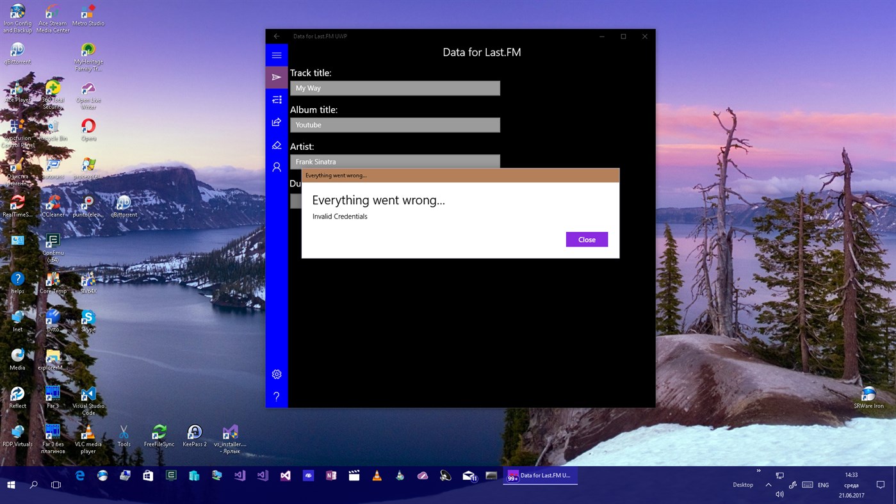Click the Track title field with My Way
The height and width of the screenshot is (504, 896).
[395, 88]
